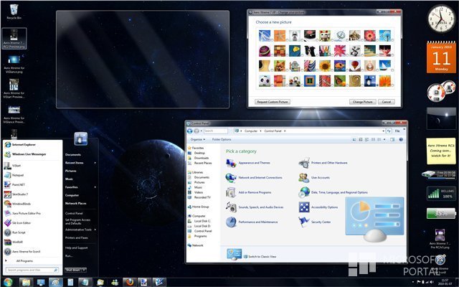Select the lucky cat account picture
Viewport: 459px width, 287px height.
pyautogui.click(x=325, y=36)
